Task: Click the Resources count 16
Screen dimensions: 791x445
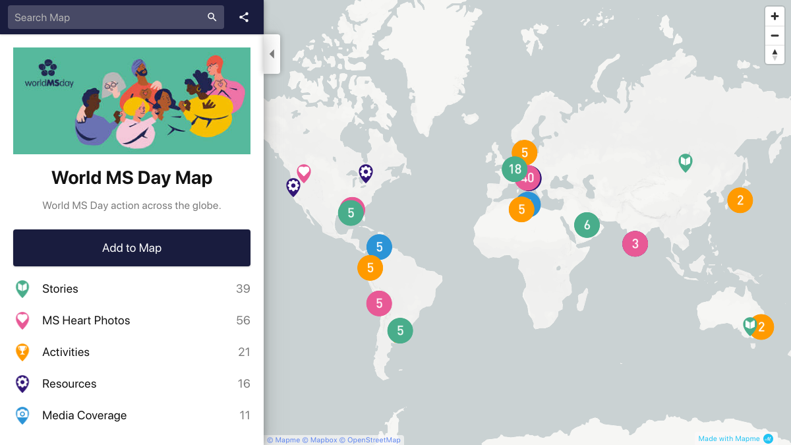Action: click(x=244, y=384)
